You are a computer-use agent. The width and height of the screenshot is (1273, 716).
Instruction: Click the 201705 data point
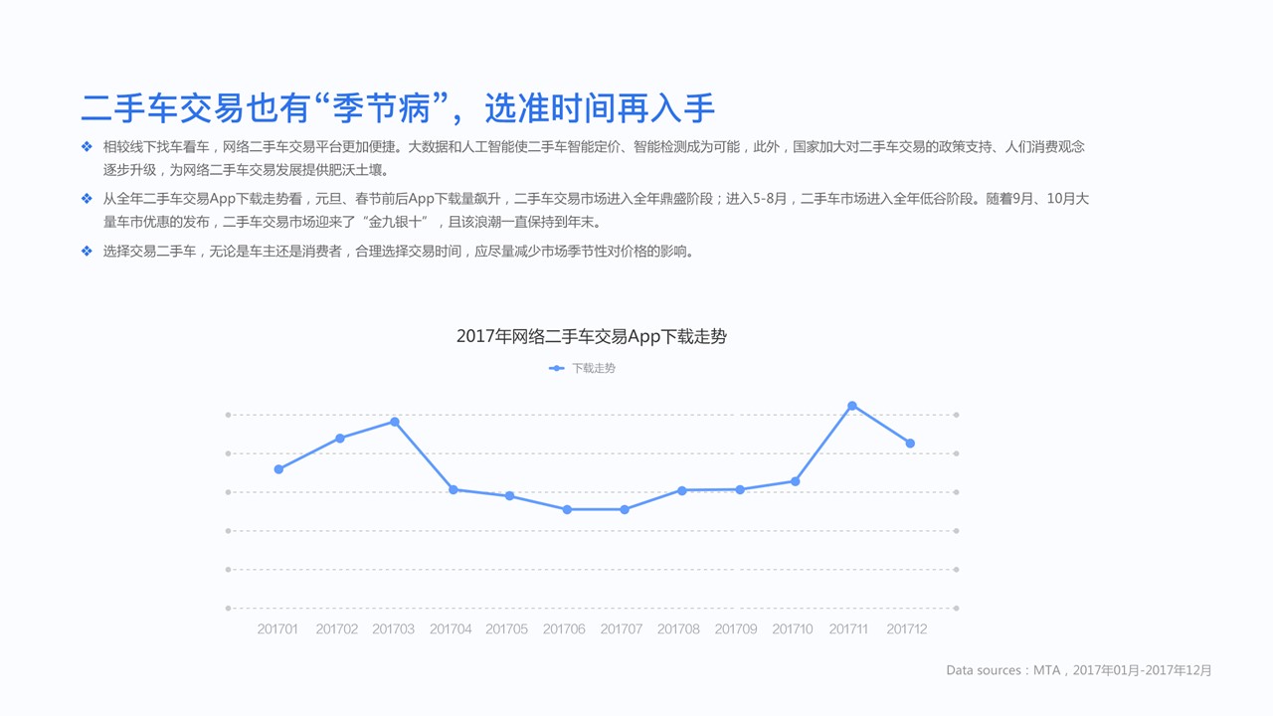pos(509,495)
